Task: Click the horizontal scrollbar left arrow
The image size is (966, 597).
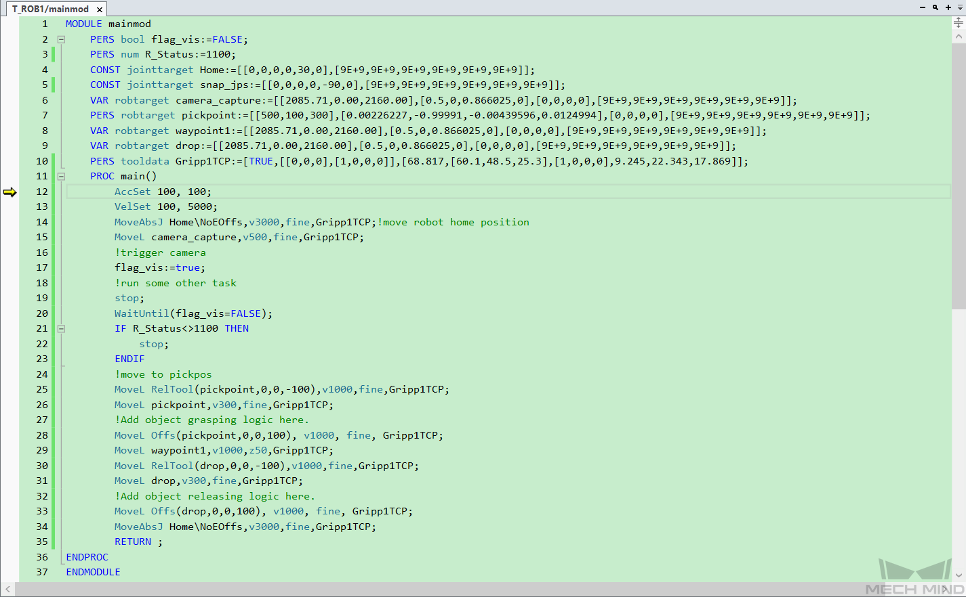Action: click(7, 590)
